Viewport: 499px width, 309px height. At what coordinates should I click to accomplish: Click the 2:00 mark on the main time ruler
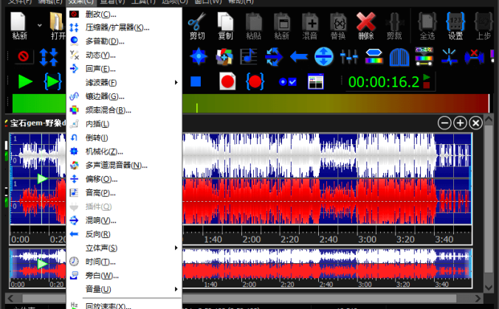[252, 240]
